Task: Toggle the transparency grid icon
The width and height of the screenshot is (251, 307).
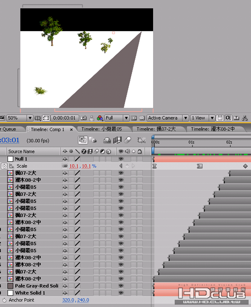Action: (142, 118)
